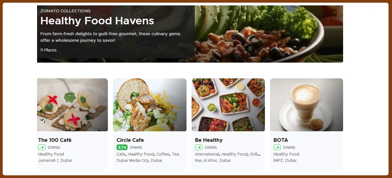392x178 pixels.
Task: Open the BOTA restaurant title
Action: (280, 140)
